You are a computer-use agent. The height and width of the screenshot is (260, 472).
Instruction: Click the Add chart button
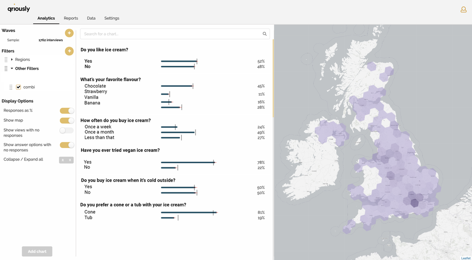37,251
